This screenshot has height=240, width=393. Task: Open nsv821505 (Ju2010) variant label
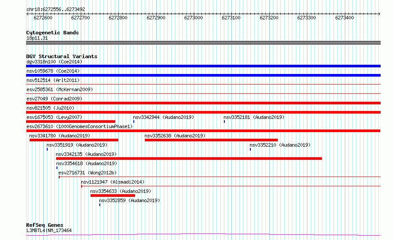50,108
